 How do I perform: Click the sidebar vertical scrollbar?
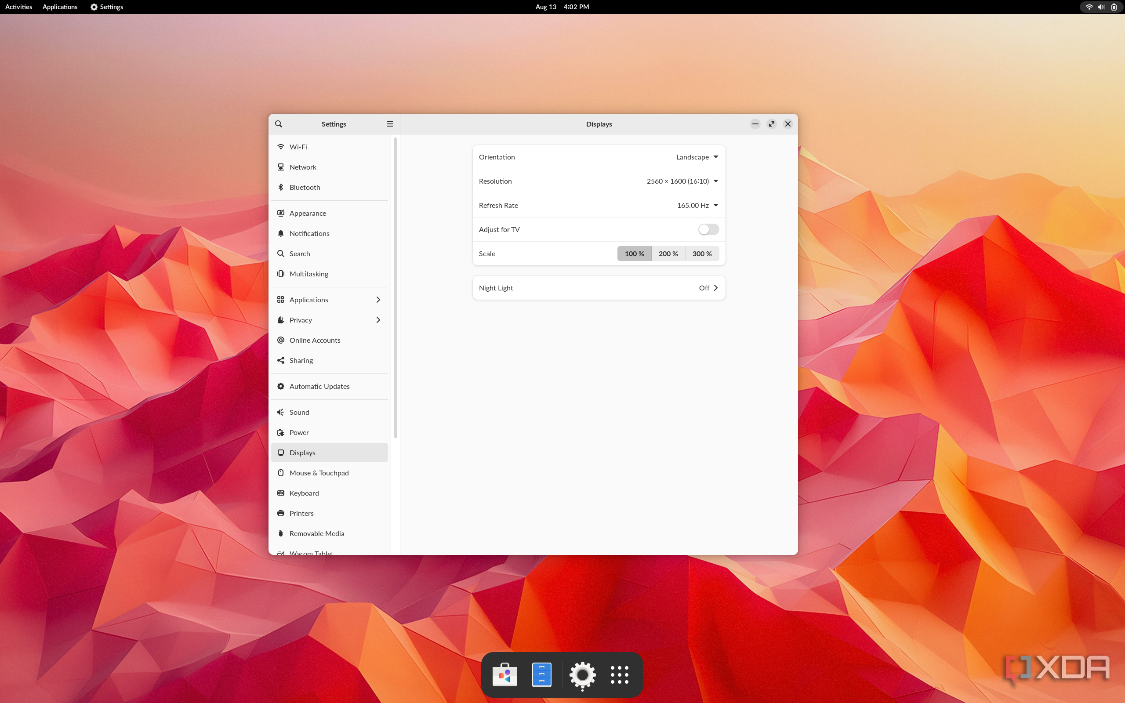395,288
